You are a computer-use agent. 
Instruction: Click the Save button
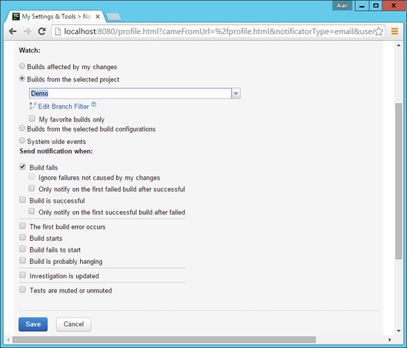coord(33,324)
